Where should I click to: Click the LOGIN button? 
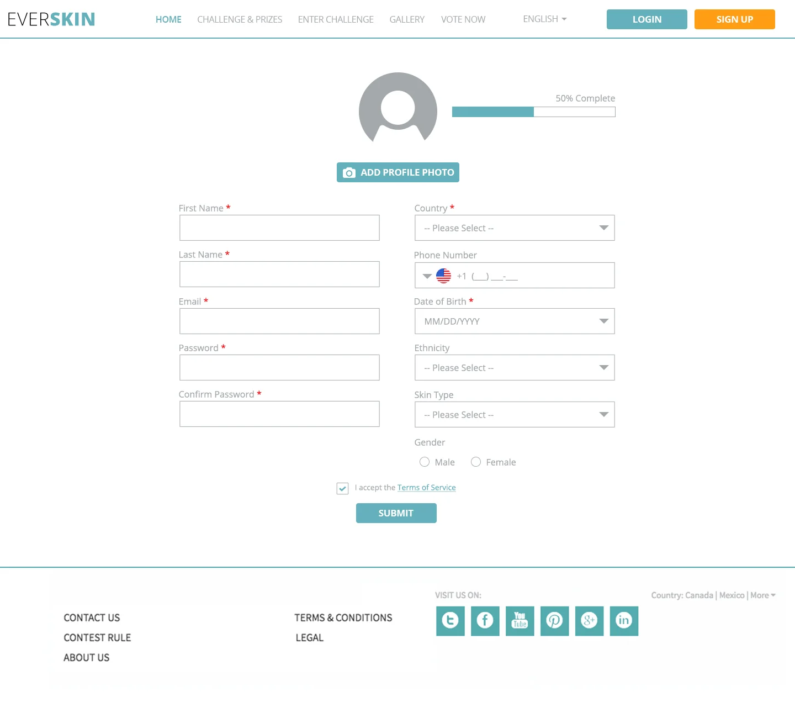pyautogui.click(x=647, y=19)
